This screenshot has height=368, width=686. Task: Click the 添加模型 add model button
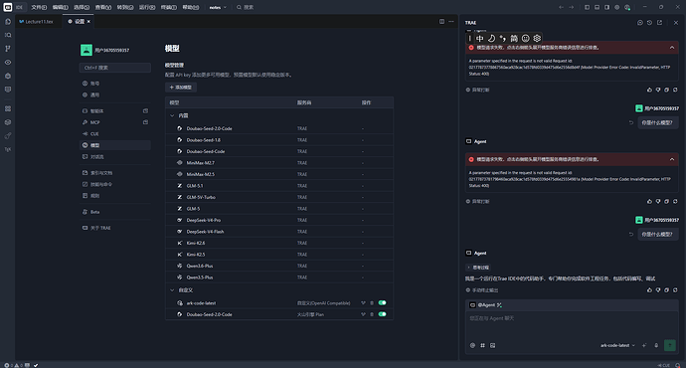pyautogui.click(x=181, y=88)
